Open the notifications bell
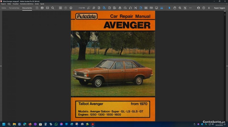Image resolution: width=228 pixels, height=127 pixels. click(x=209, y=8)
